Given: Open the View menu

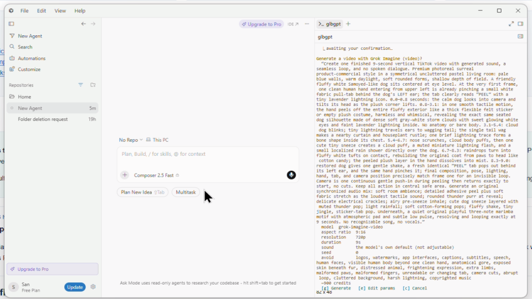Looking at the screenshot, I should point(60,11).
